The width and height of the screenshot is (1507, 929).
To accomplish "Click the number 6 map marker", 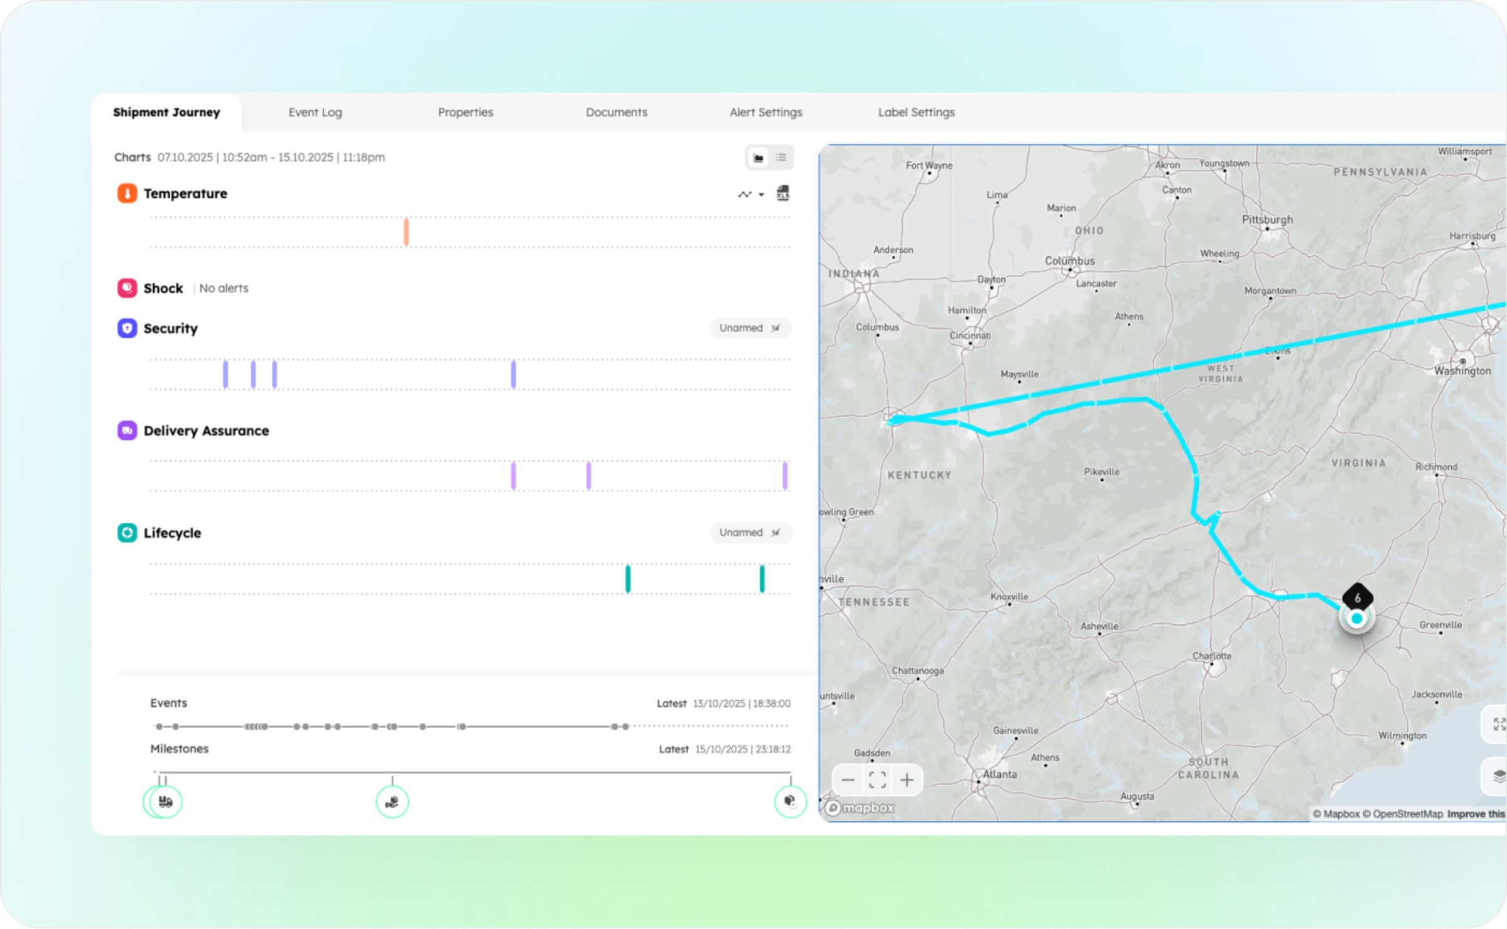I will pyautogui.click(x=1357, y=598).
